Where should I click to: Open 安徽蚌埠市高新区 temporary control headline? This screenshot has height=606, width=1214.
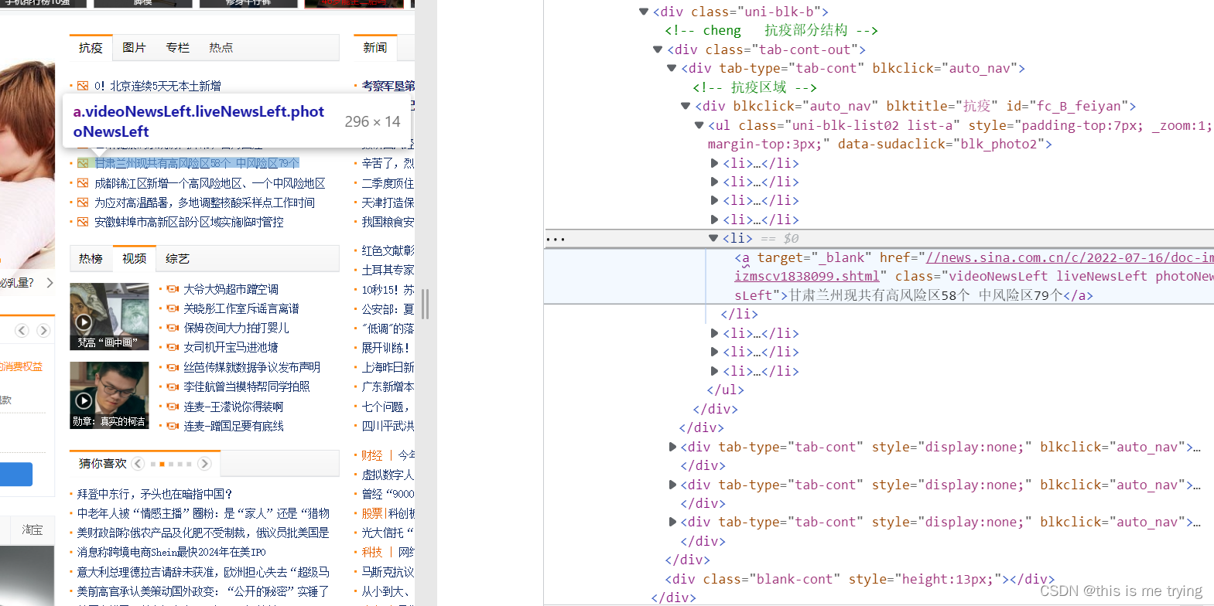pos(189,222)
